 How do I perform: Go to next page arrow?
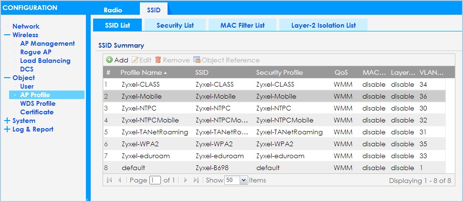[185, 180]
